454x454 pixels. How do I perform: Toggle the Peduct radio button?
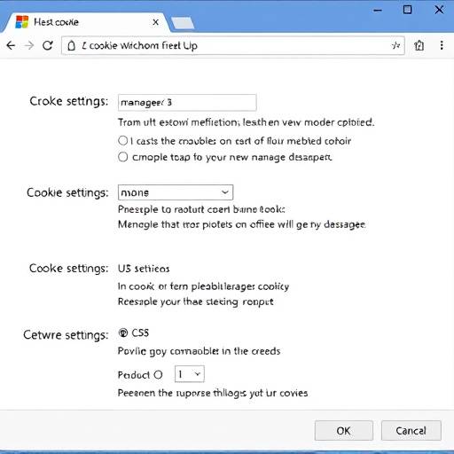pyautogui.click(x=158, y=375)
